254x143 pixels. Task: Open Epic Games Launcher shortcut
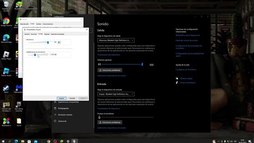coord(19,107)
